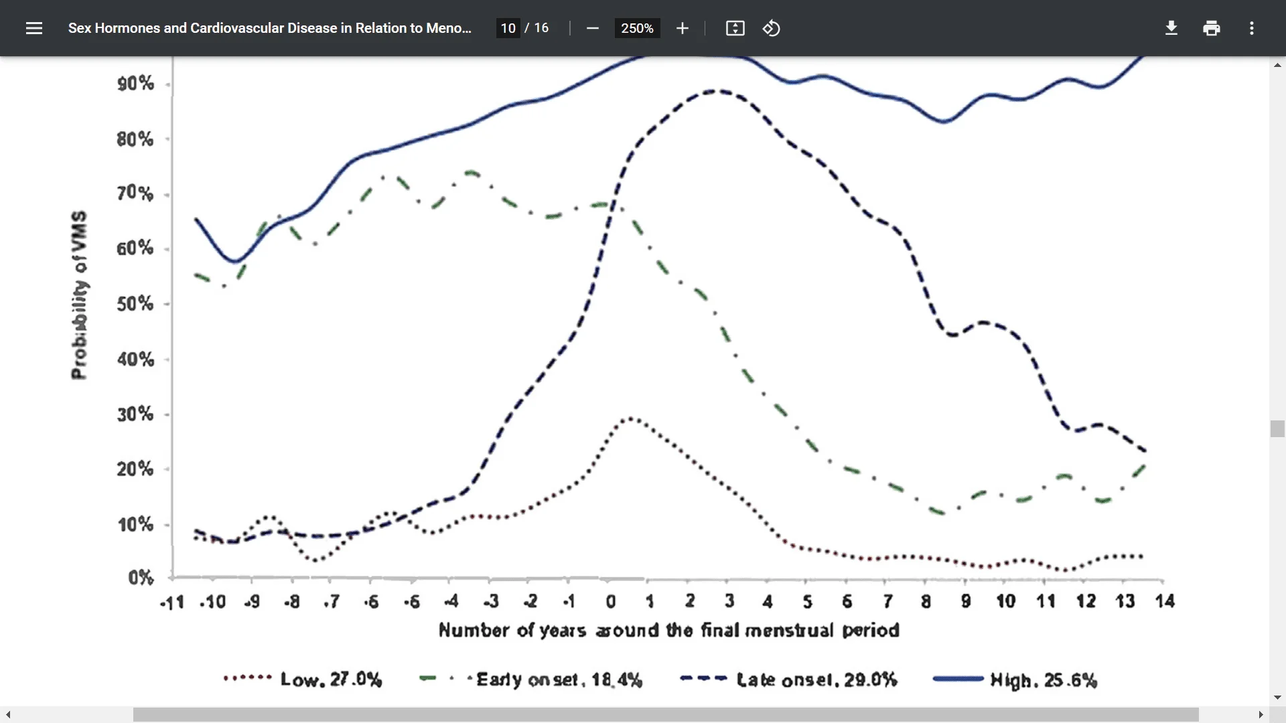Toggle fit to page icon
Viewport: 1286px width, 723px height.
coord(735,28)
